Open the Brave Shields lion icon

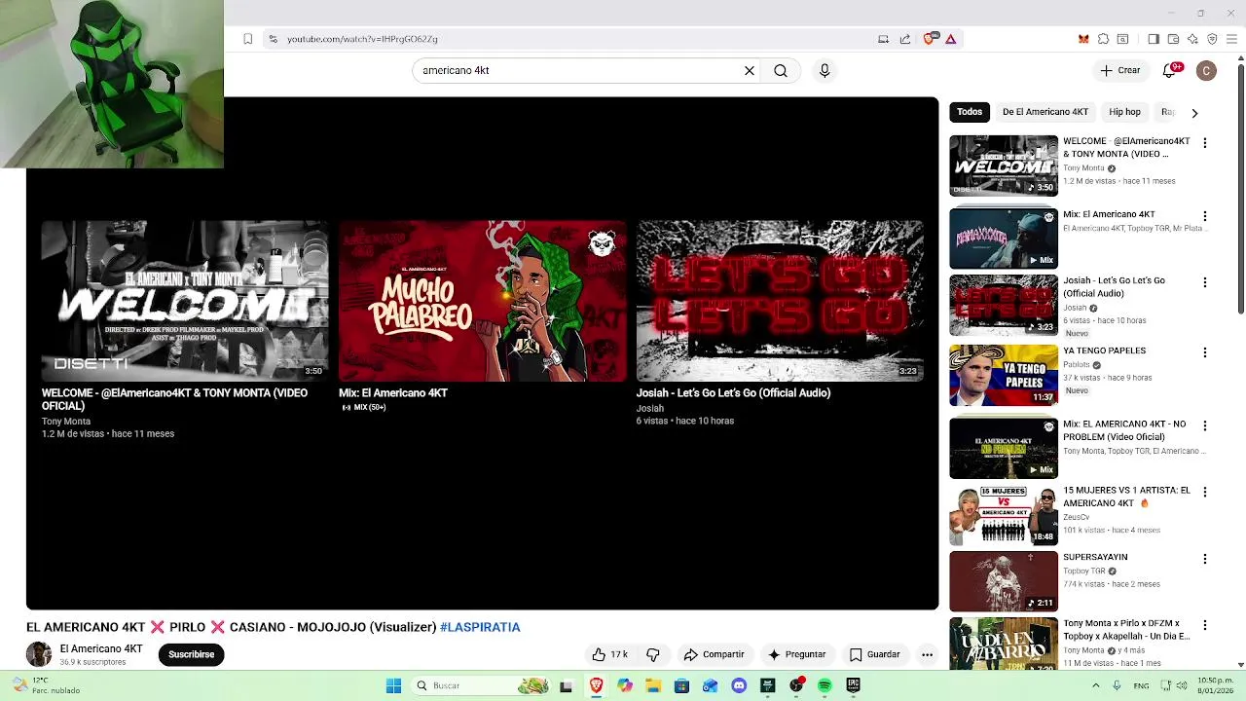click(930, 39)
